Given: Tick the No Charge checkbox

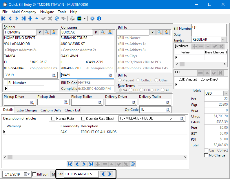Looking at the screenshot, I should pos(206,155).
